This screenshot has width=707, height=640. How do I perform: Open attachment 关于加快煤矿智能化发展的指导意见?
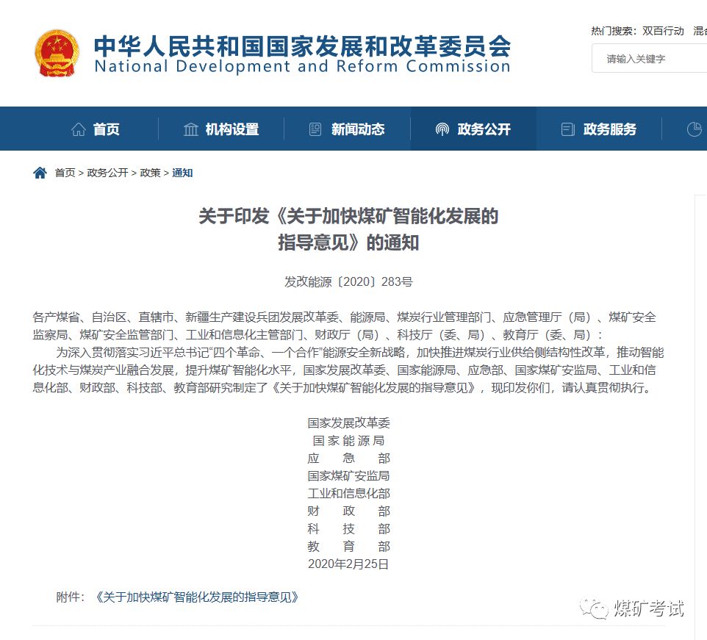point(197,597)
